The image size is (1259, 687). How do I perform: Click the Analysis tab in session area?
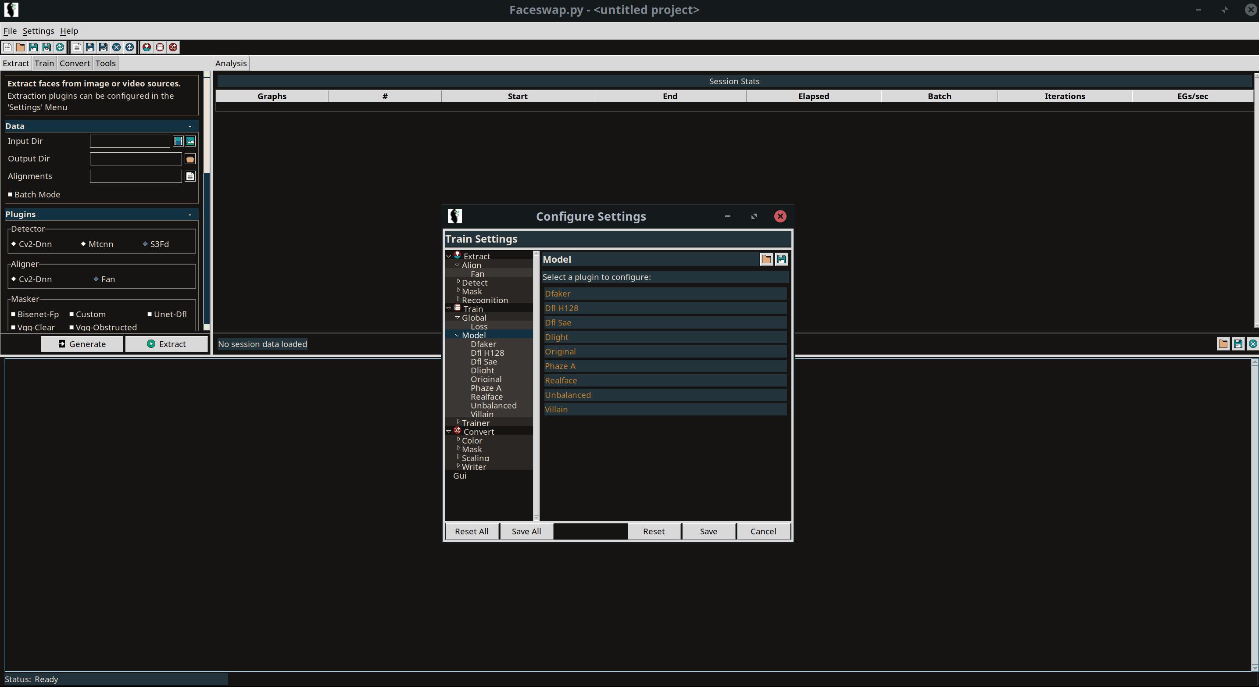(231, 63)
